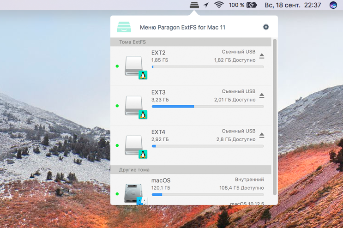Click the date and time in menu bar
343x228 pixels.
pos(293,5)
